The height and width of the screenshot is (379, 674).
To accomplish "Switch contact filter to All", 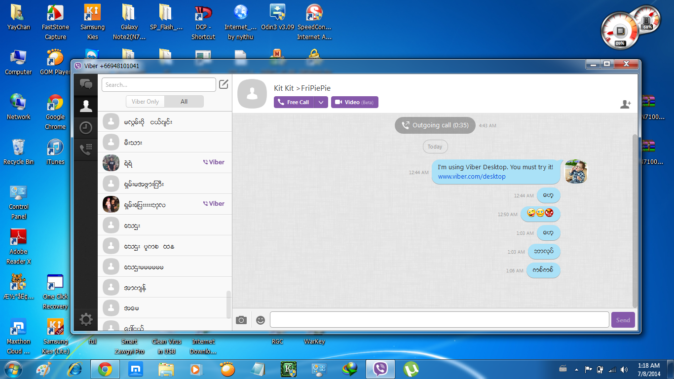I will tap(184, 101).
